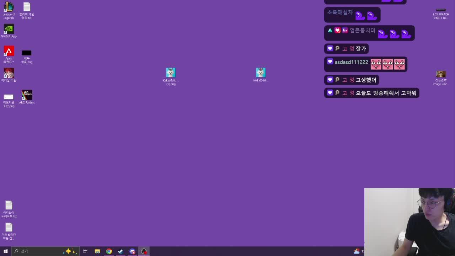
Task: Open Task View from the taskbar
Action: 85,251
